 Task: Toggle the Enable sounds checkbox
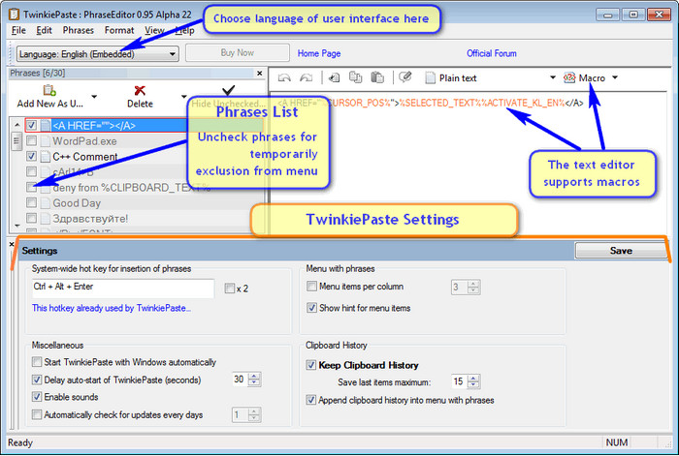(37, 397)
